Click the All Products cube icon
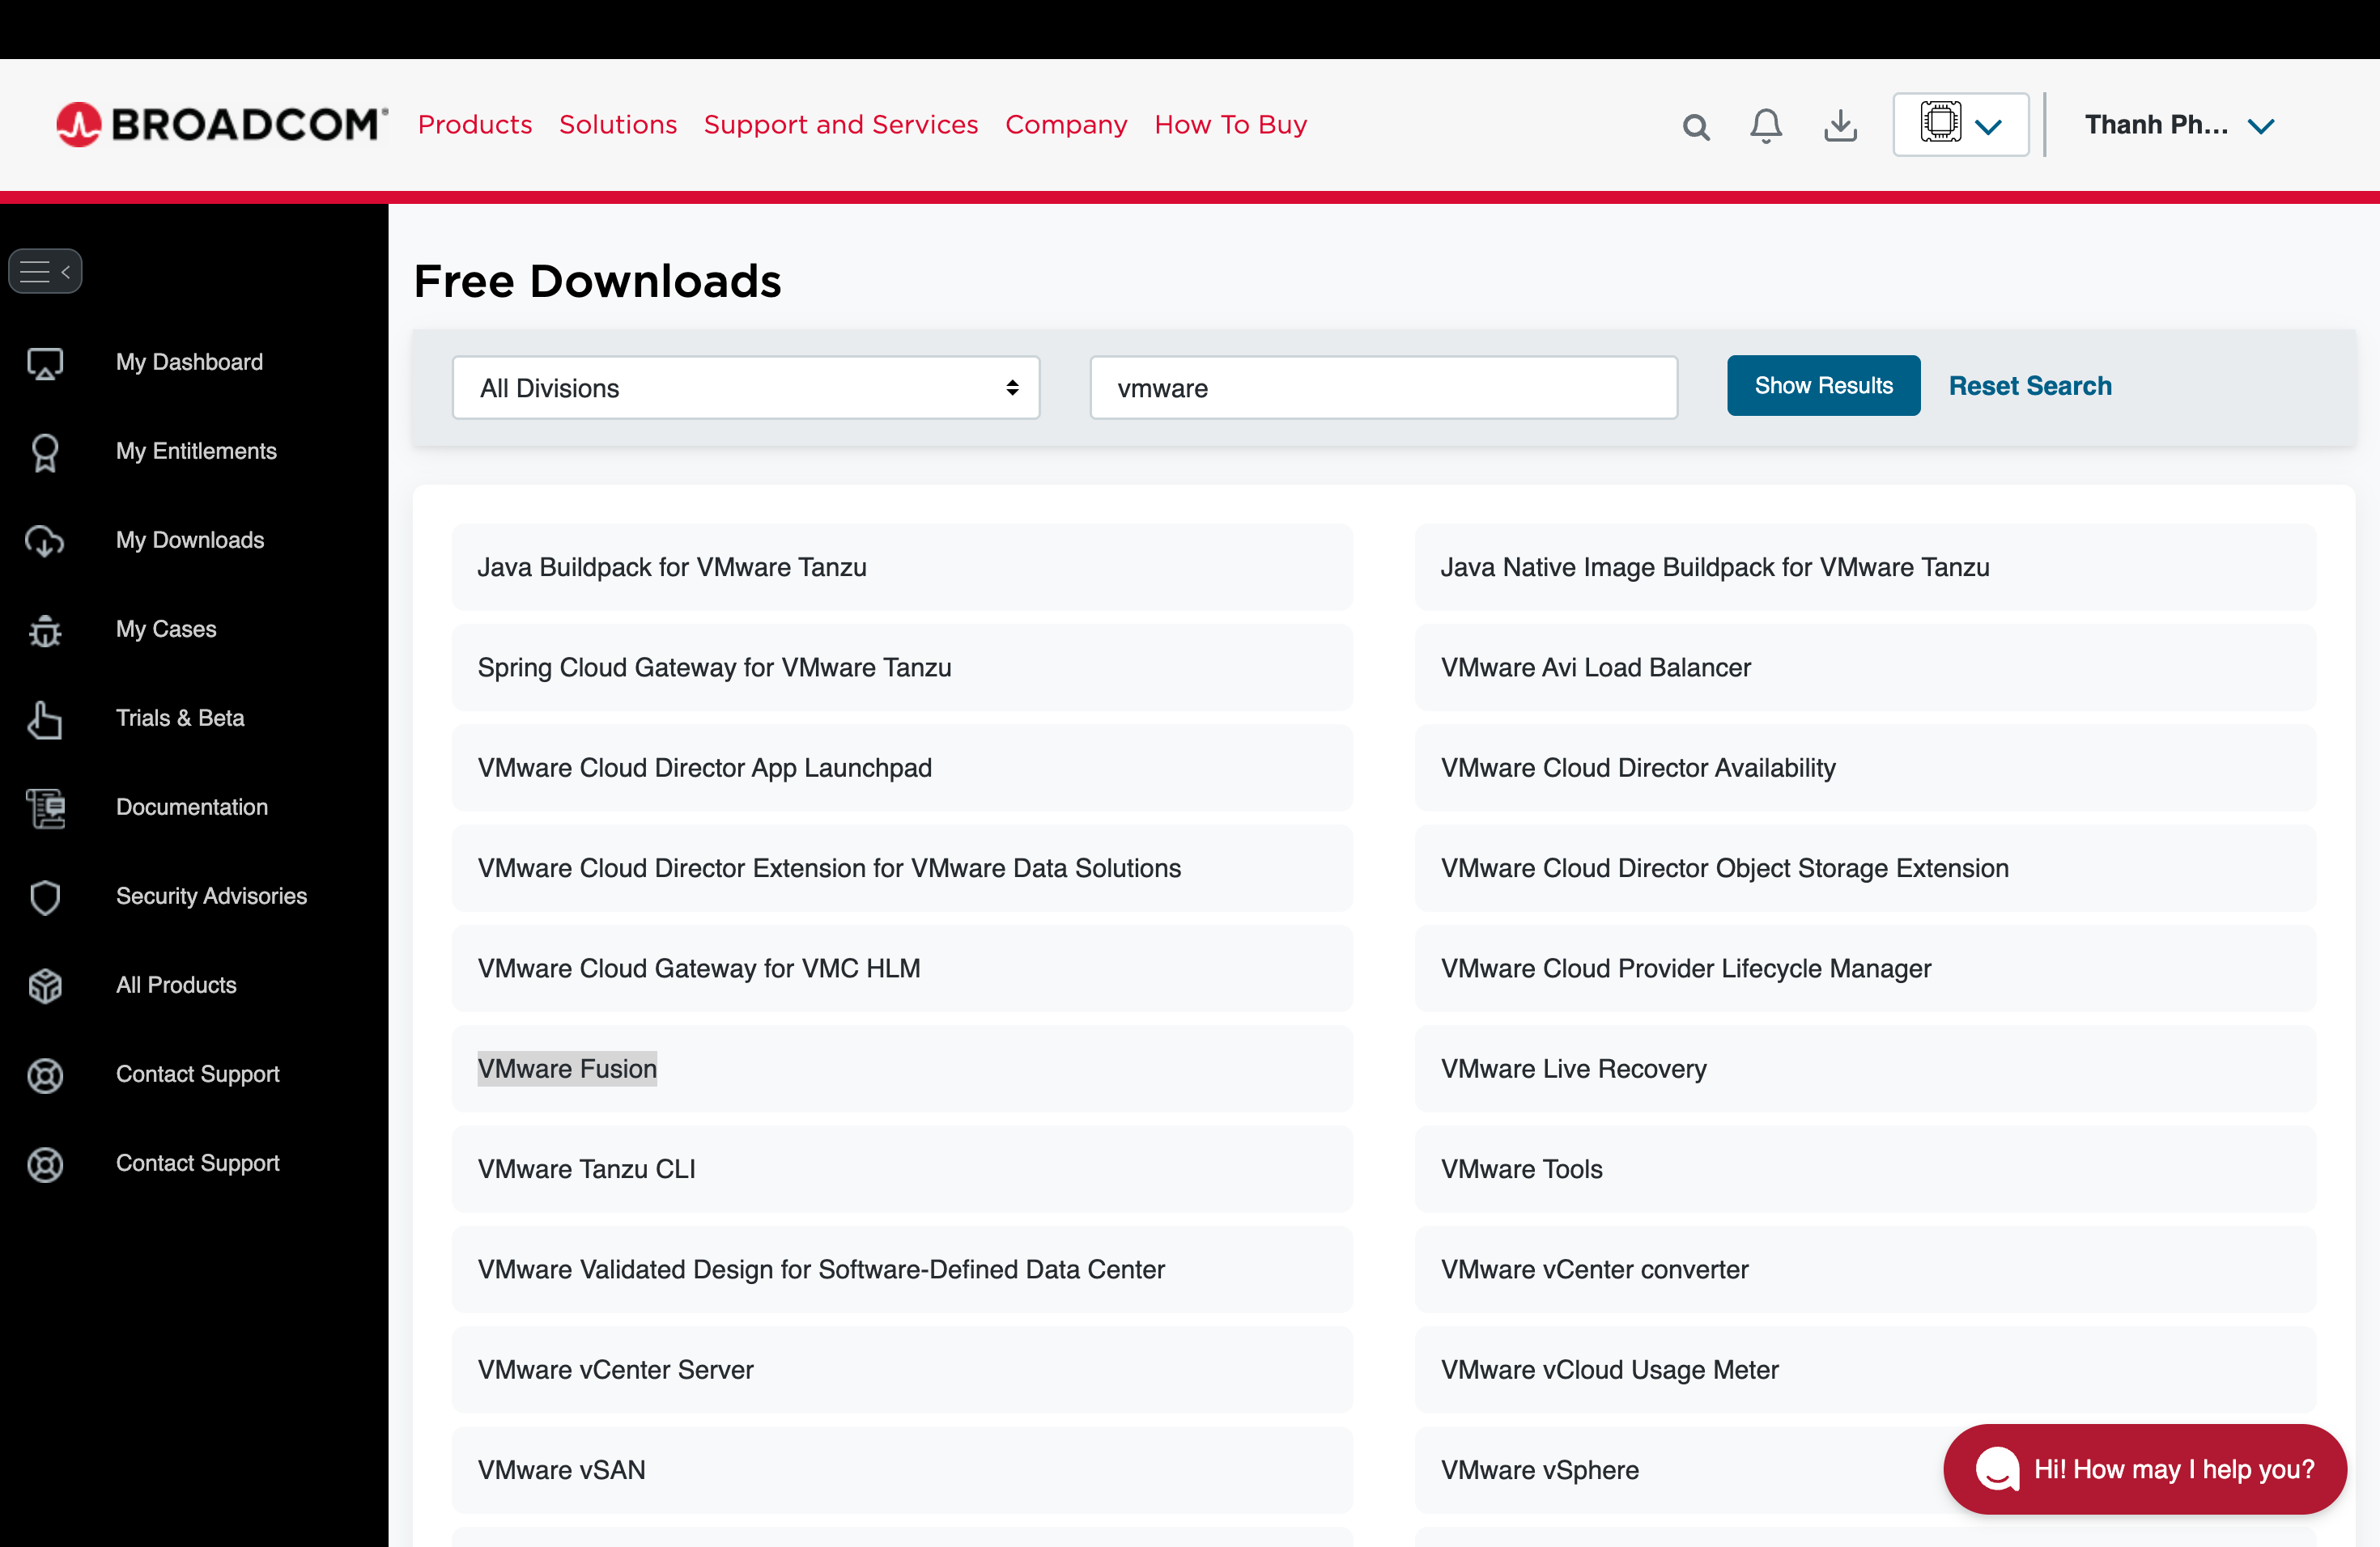The width and height of the screenshot is (2380, 1547). (45, 985)
